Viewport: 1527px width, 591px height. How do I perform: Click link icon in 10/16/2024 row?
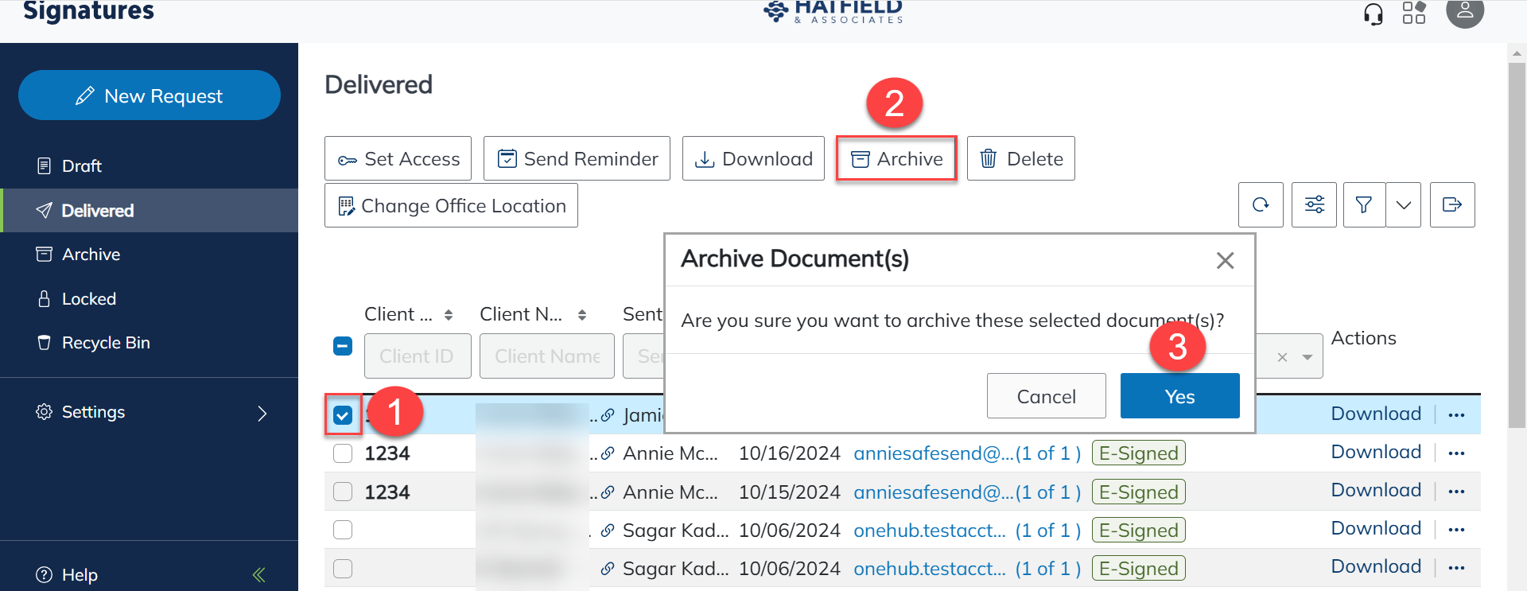pos(608,453)
